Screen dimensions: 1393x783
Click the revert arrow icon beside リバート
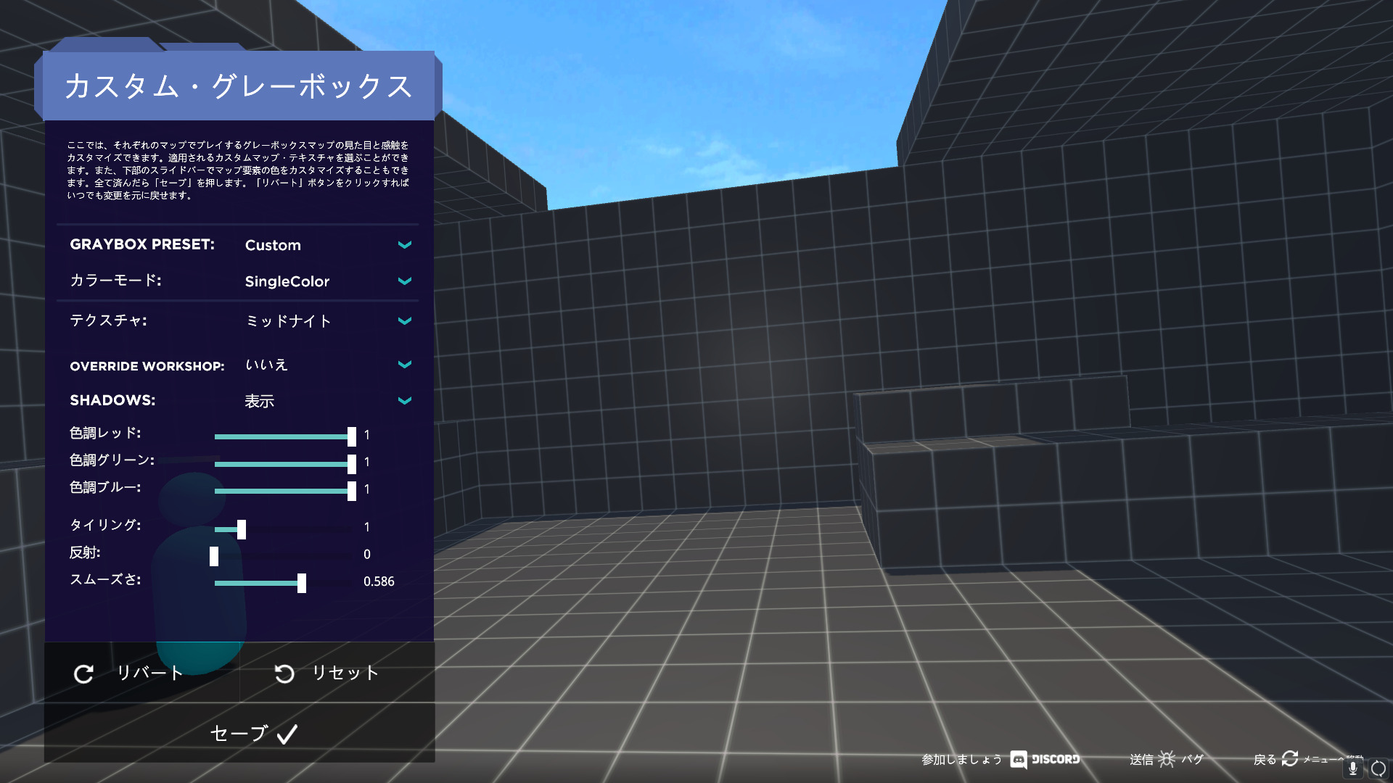pos(83,674)
